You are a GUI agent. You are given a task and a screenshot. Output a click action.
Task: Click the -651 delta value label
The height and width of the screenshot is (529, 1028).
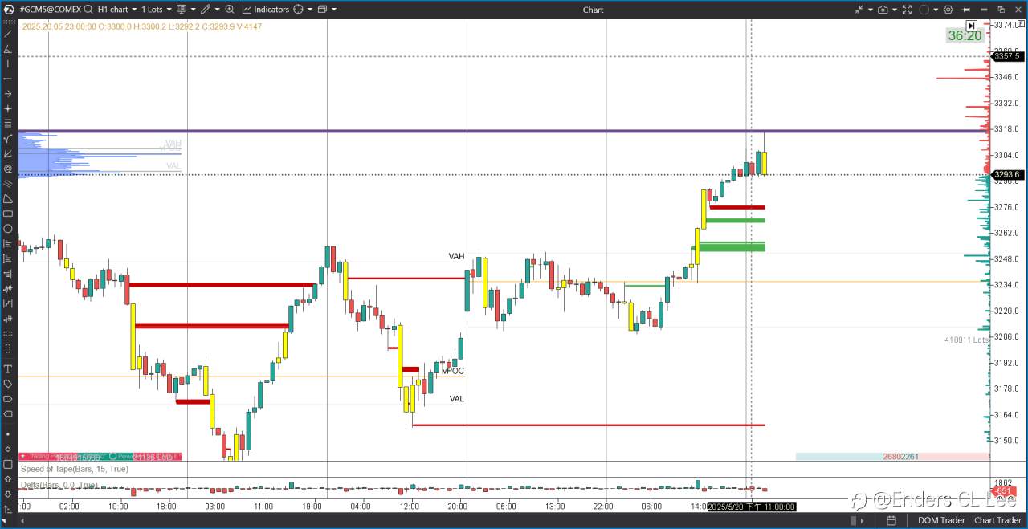(1003, 491)
